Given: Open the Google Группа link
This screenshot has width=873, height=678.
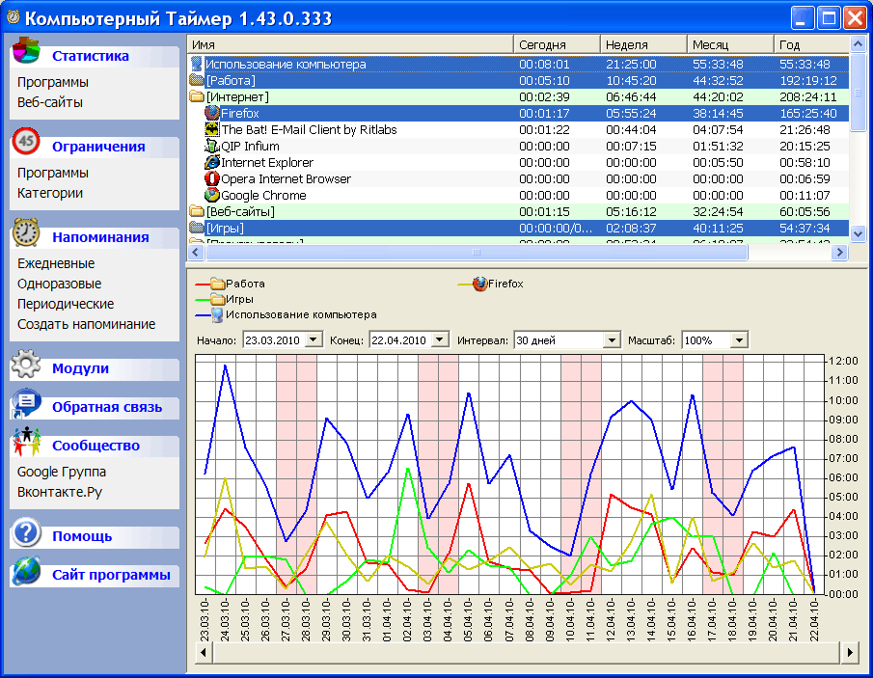Looking at the screenshot, I should point(62,472).
